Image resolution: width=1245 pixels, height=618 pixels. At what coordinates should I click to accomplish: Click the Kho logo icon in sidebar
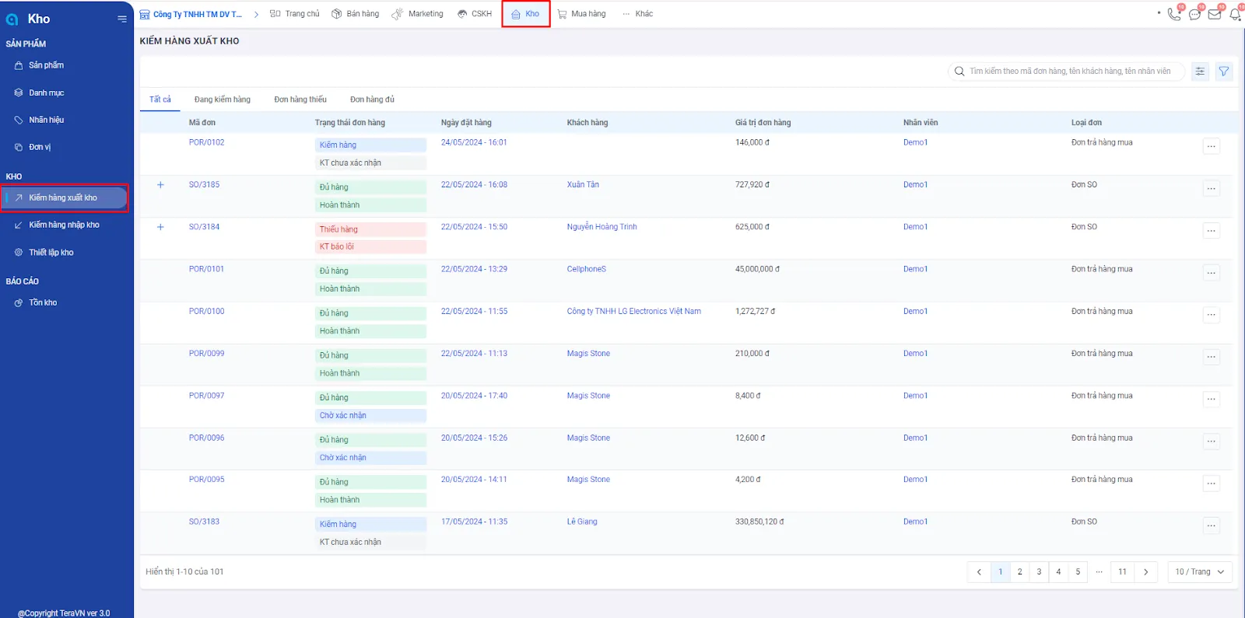click(x=12, y=19)
